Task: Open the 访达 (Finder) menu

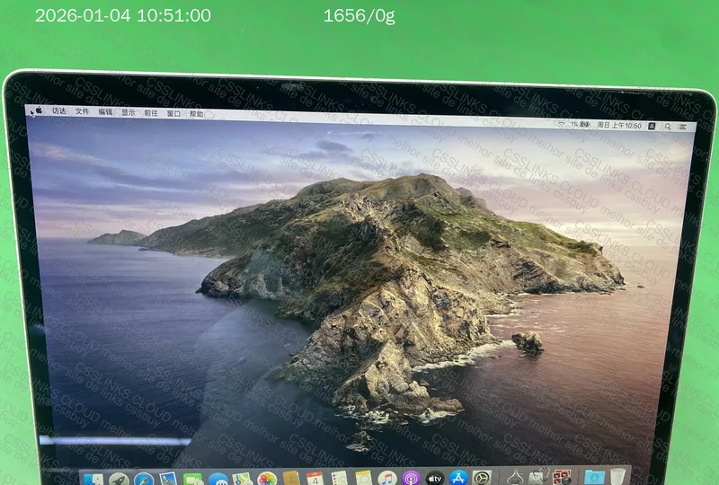Action: click(x=58, y=110)
